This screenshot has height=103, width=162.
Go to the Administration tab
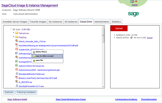[x=102, y=22]
